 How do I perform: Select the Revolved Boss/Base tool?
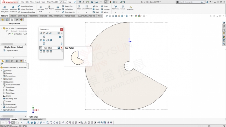click(x=13, y=9)
